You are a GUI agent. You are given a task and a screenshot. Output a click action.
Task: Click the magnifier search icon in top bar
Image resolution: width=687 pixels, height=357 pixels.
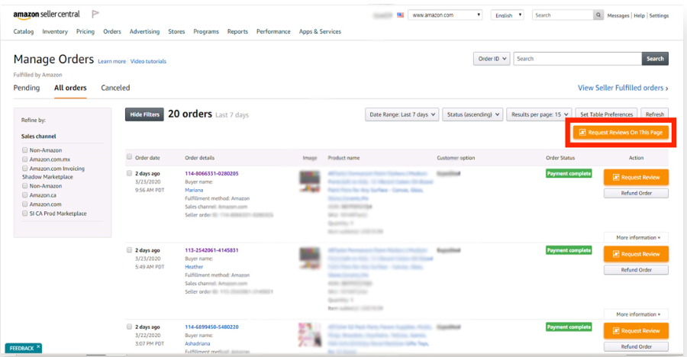pos(598,15)
